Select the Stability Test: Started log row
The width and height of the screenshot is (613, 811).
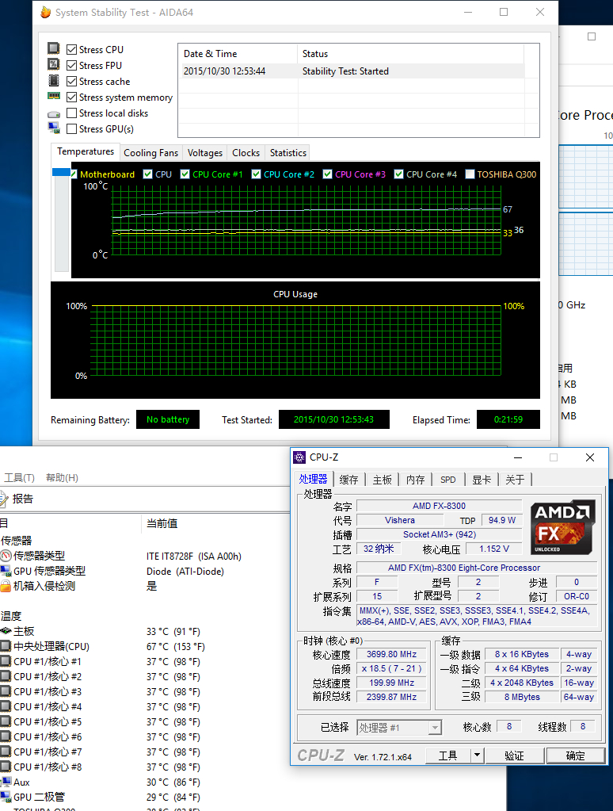[x=352, y=71]
